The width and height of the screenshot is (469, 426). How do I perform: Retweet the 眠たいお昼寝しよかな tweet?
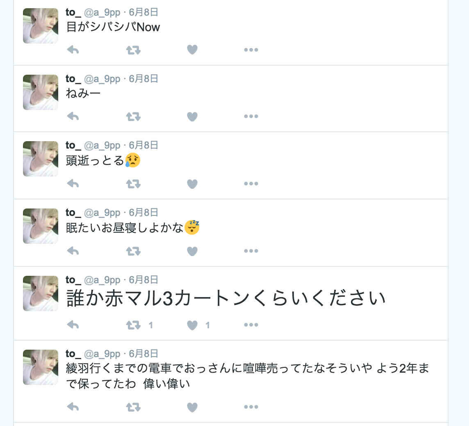coord(133,251)
